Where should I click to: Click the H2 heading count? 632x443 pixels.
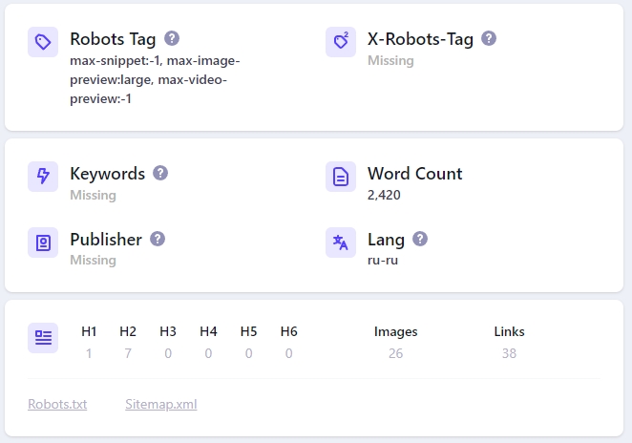pyautogui.click(x=128, y=353)
